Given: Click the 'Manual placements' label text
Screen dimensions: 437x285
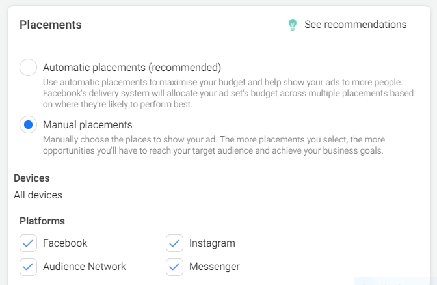Looking at the screenshot, I should (88, 124).
